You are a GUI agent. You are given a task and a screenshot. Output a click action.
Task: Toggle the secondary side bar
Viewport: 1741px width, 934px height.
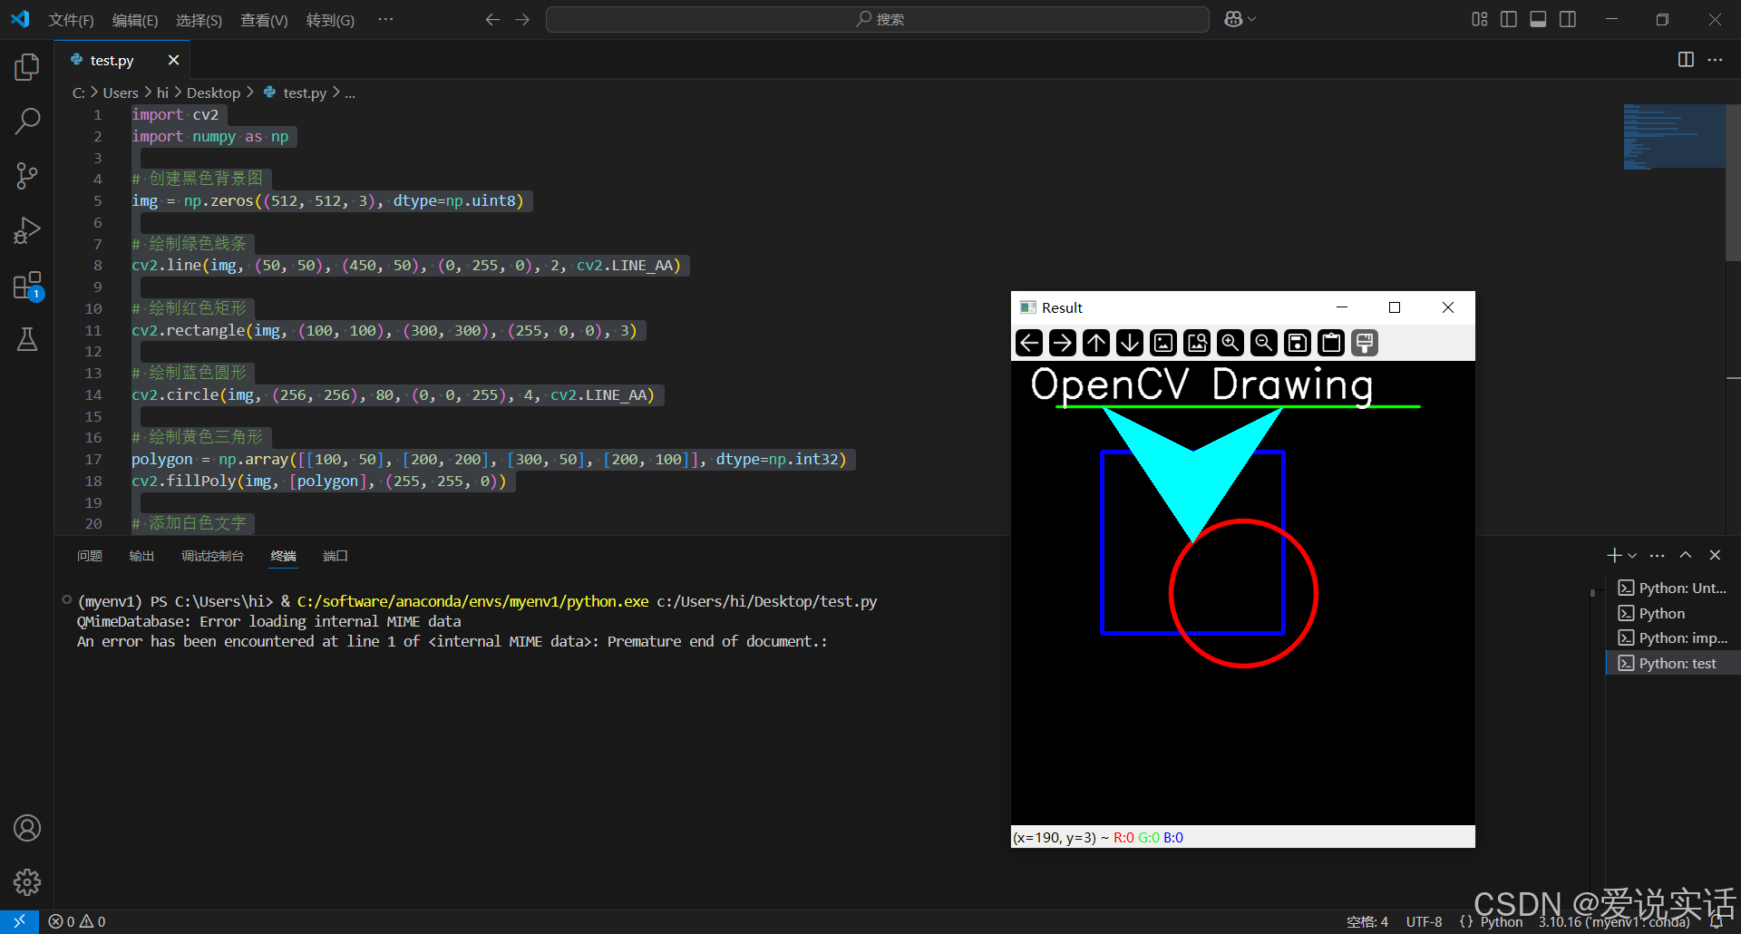[x=1568, y=18]
